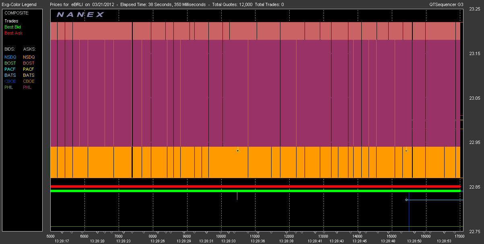Click the ASKS: column heading
484x244 pixels.
[29, 49]
